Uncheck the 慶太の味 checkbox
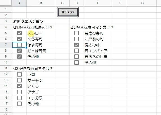Viewport: 161px width, 115px height. pos(77,45)
